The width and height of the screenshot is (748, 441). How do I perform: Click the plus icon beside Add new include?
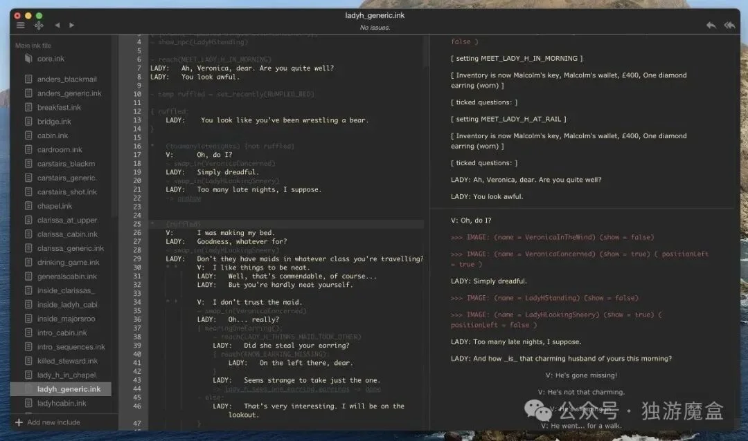tap(19, 422)
